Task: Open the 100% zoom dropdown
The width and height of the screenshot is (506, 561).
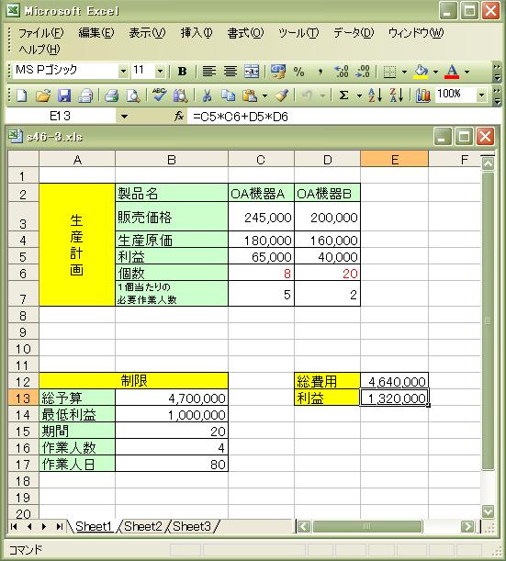Action: pyautogui.click(x=482, y=95)
